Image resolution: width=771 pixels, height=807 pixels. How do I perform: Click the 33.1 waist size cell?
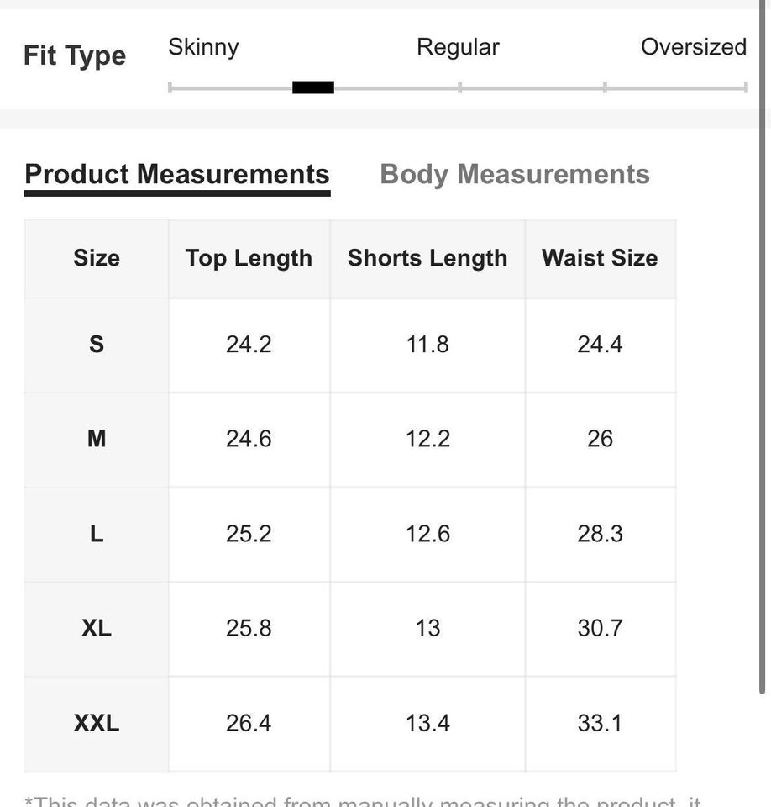pyautogui.click(x=600, y=723)
